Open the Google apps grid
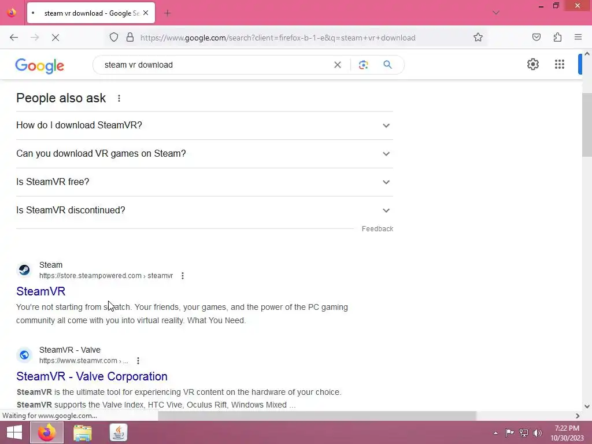Viewport: 592px width, 444px height. tap(560, 64)
